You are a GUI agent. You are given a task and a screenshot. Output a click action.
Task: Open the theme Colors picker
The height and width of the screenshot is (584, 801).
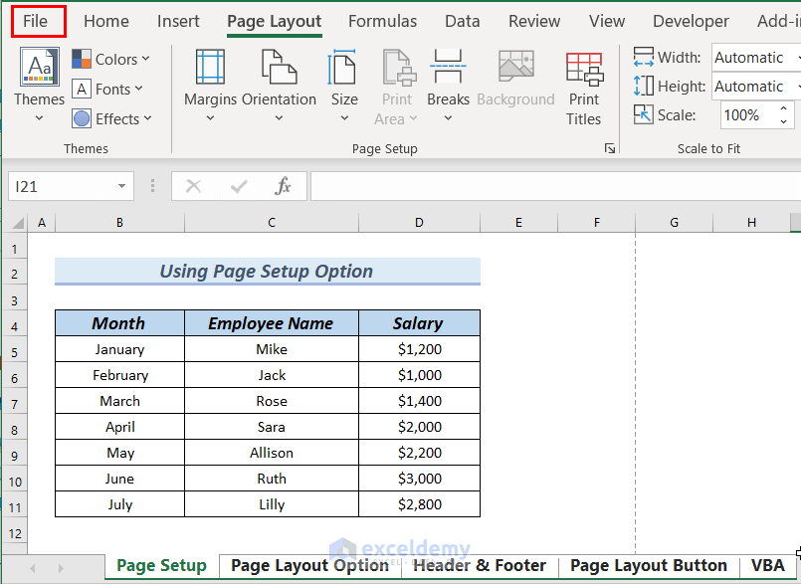[x=111, y=59]
